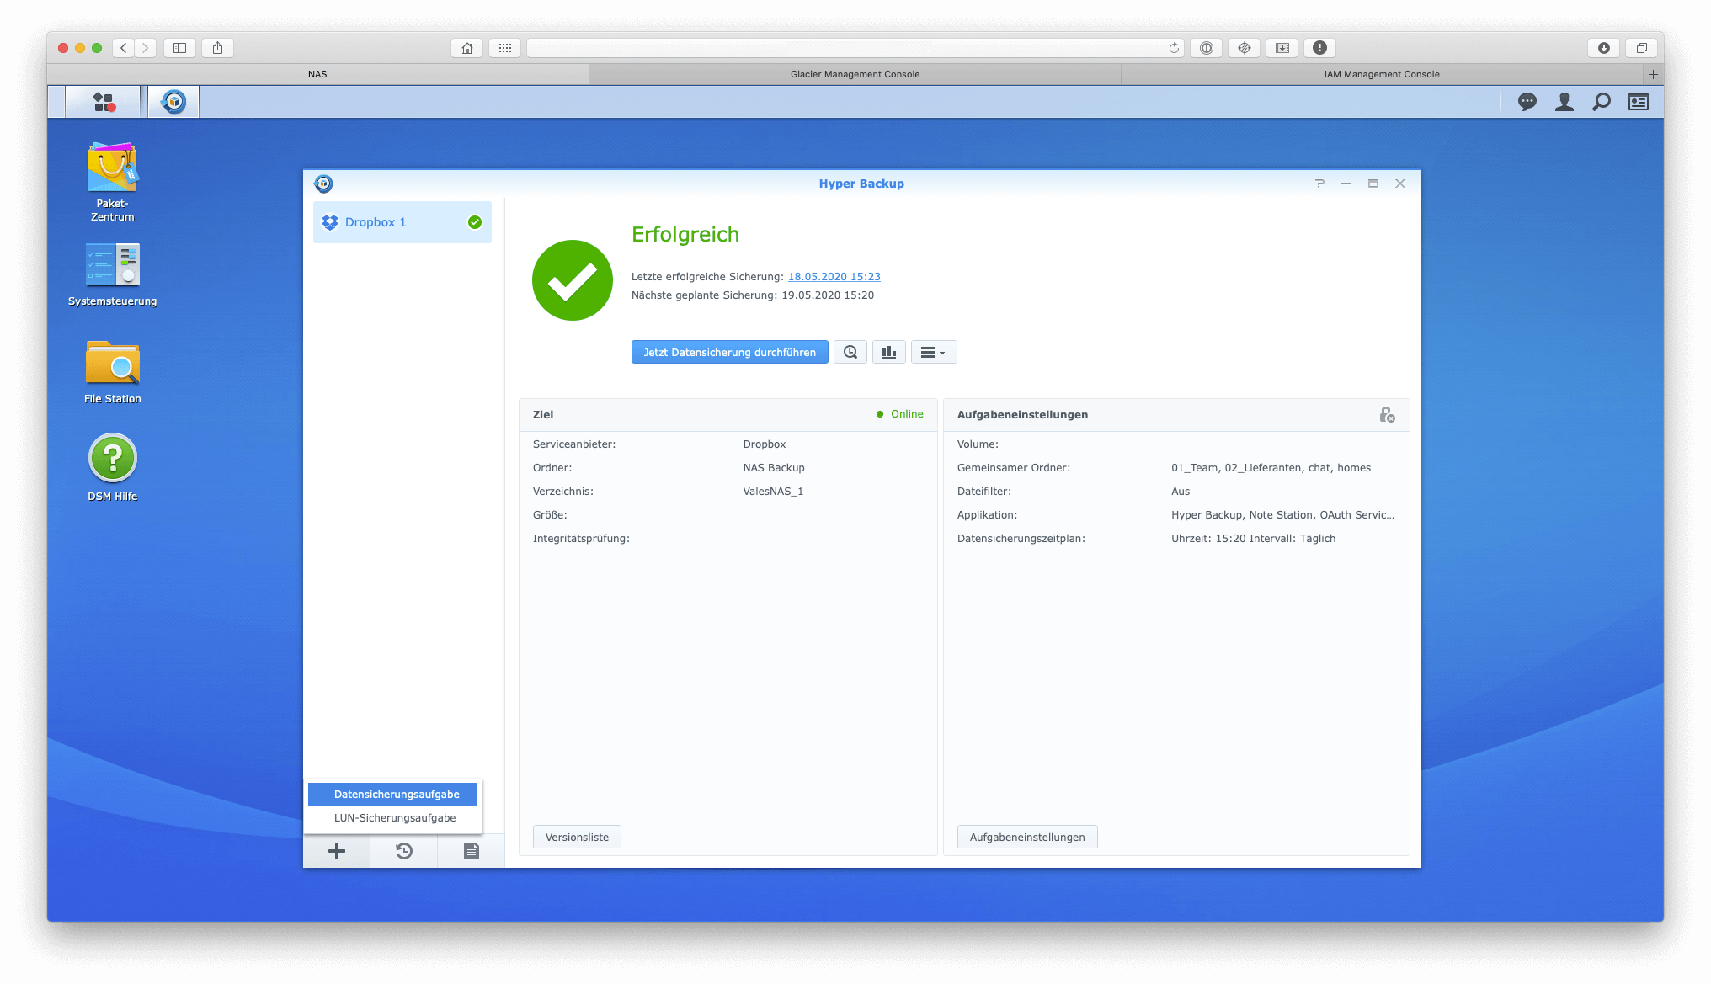Click the Jetzt Datensicherung durchführen button
Screen dimensions: 1711x984
pyautogui.click(x=728, y=352)
